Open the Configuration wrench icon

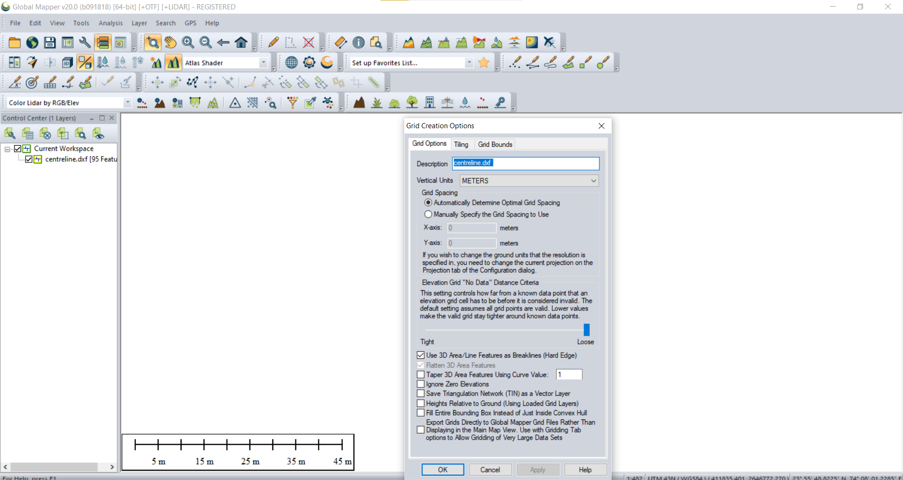click(85, 43)
